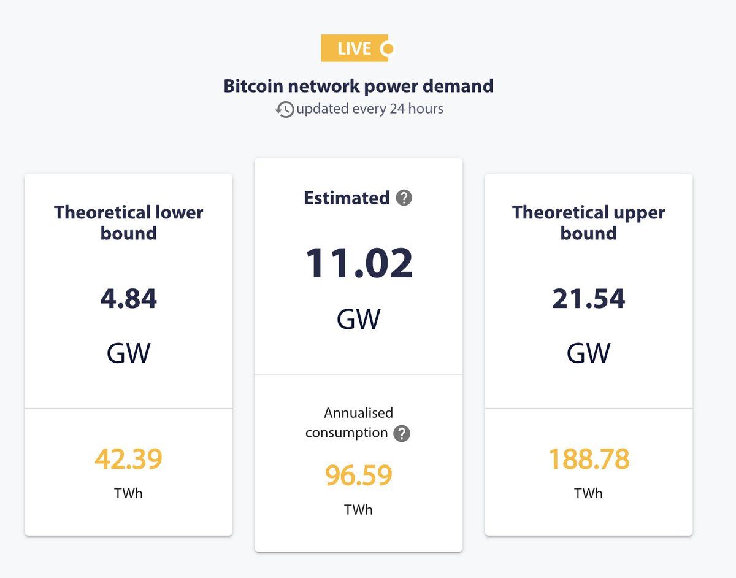Screen dimensions: 736x578
Task: Select the 21.54 upper bound value
Action: [588, 299]
